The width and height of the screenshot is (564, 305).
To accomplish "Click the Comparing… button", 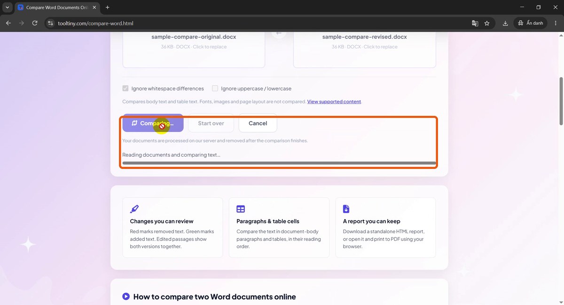I will [153, 123].
